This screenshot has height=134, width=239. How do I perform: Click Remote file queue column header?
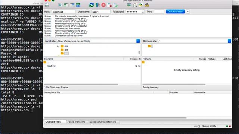(x=213, y=93)
